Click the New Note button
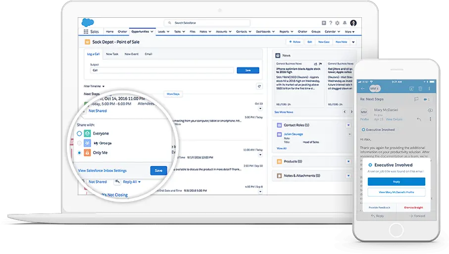Screen dimensions: 449x254 point(341,42)
